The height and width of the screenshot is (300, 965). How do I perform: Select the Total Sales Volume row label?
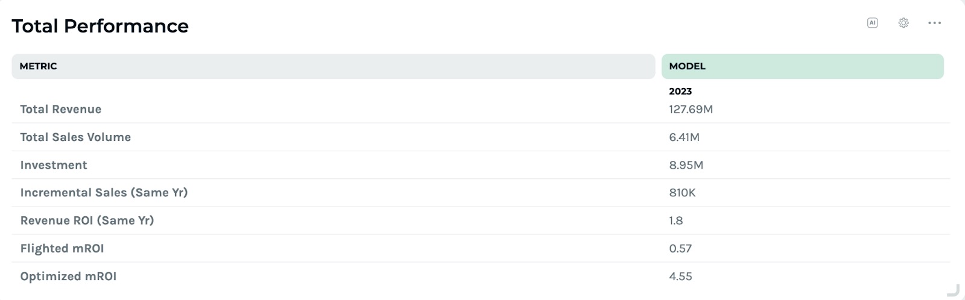click(75, 137)
